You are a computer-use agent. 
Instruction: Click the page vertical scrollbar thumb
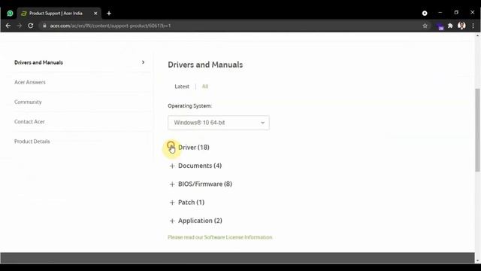pos(478,130)
